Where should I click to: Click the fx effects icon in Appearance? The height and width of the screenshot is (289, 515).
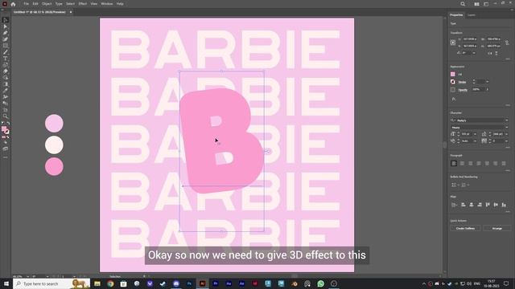[x=454, y=99]
